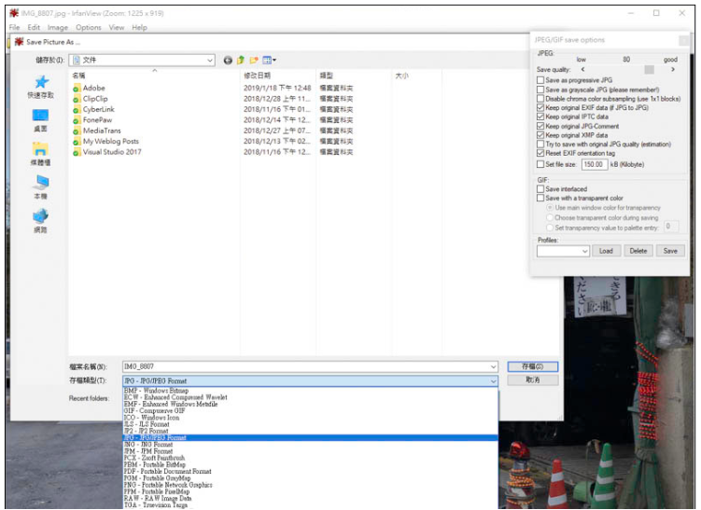
Task: Select the Libraries icon in sidebar
Action: [x=40, y=150]
